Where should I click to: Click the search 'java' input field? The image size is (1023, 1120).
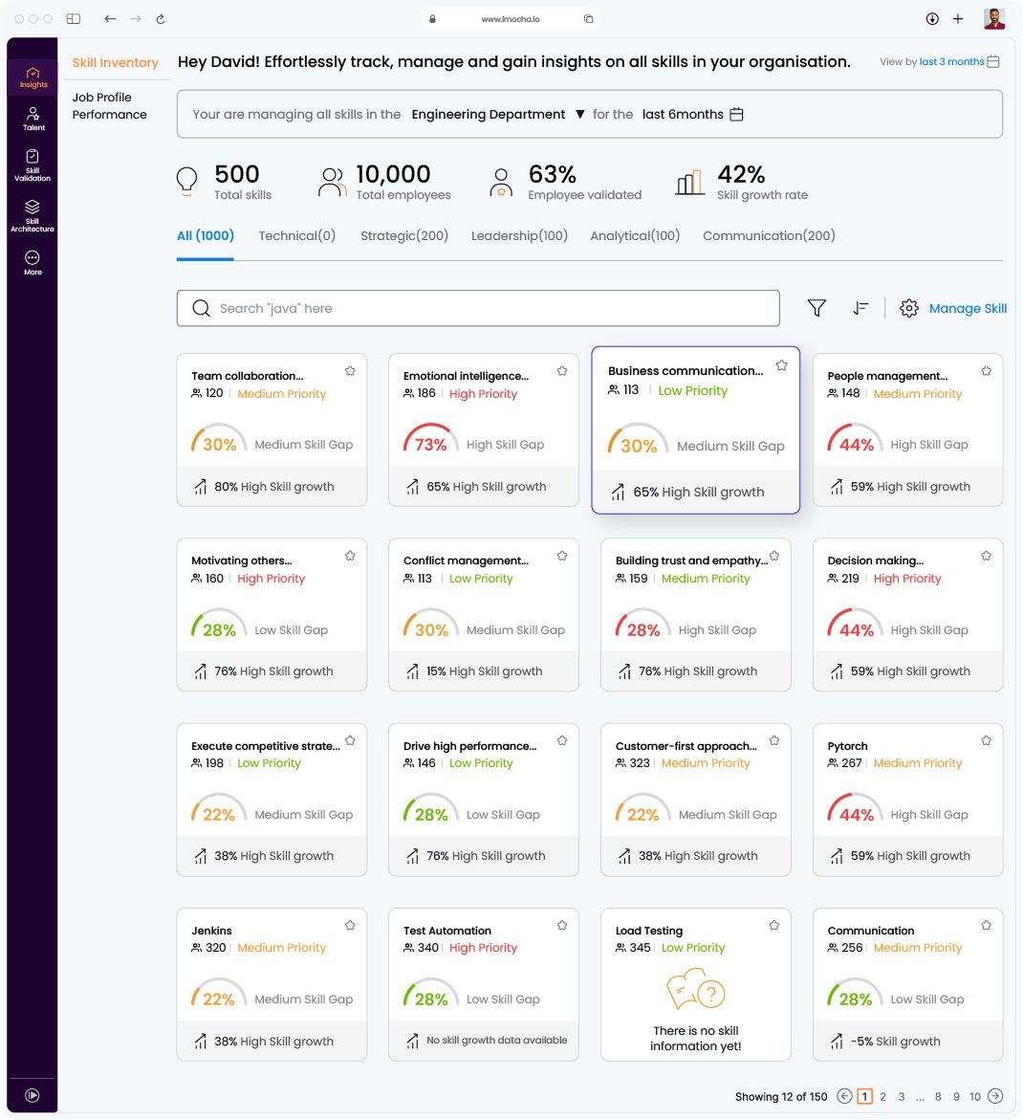[x=478, y=308]
